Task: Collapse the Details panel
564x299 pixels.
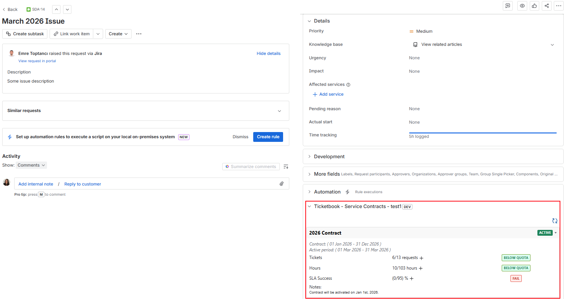Action: pos(309,21)
